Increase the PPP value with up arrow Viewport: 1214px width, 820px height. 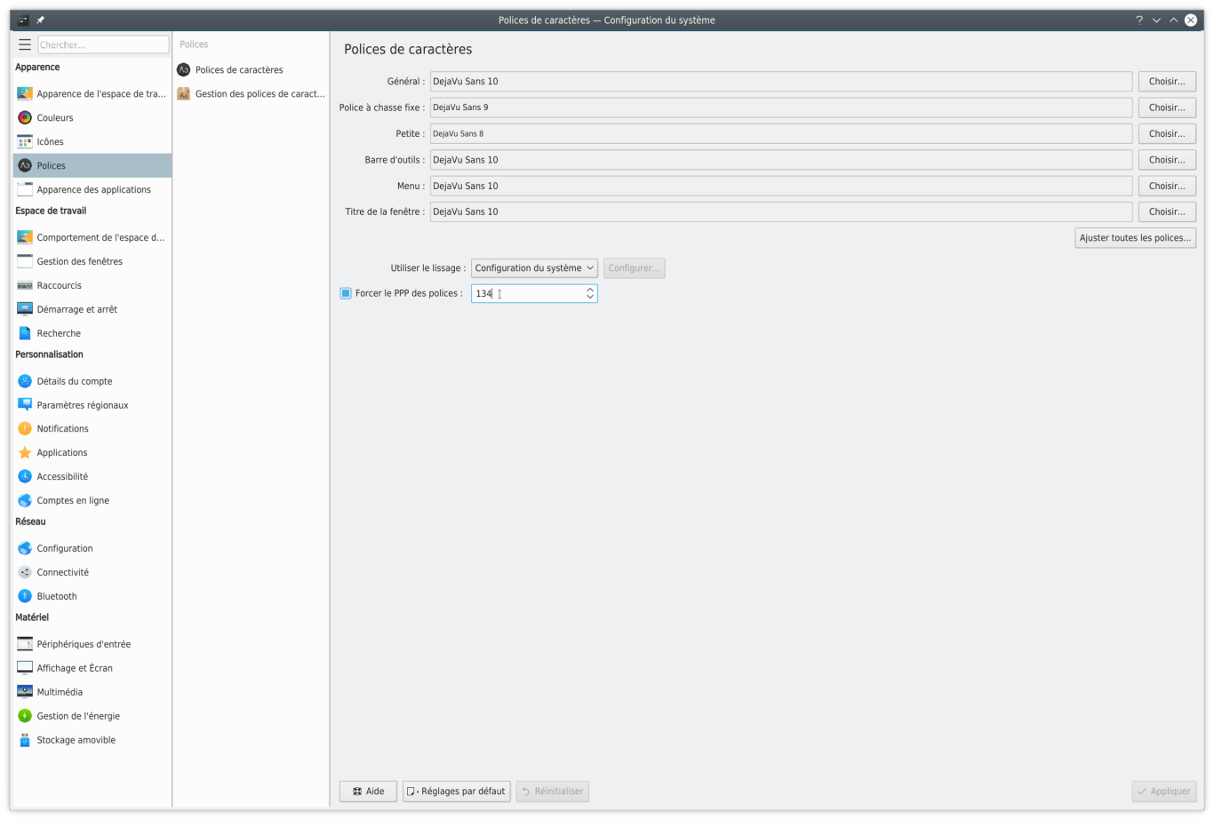pyautogui.click(x=590, y=290)
